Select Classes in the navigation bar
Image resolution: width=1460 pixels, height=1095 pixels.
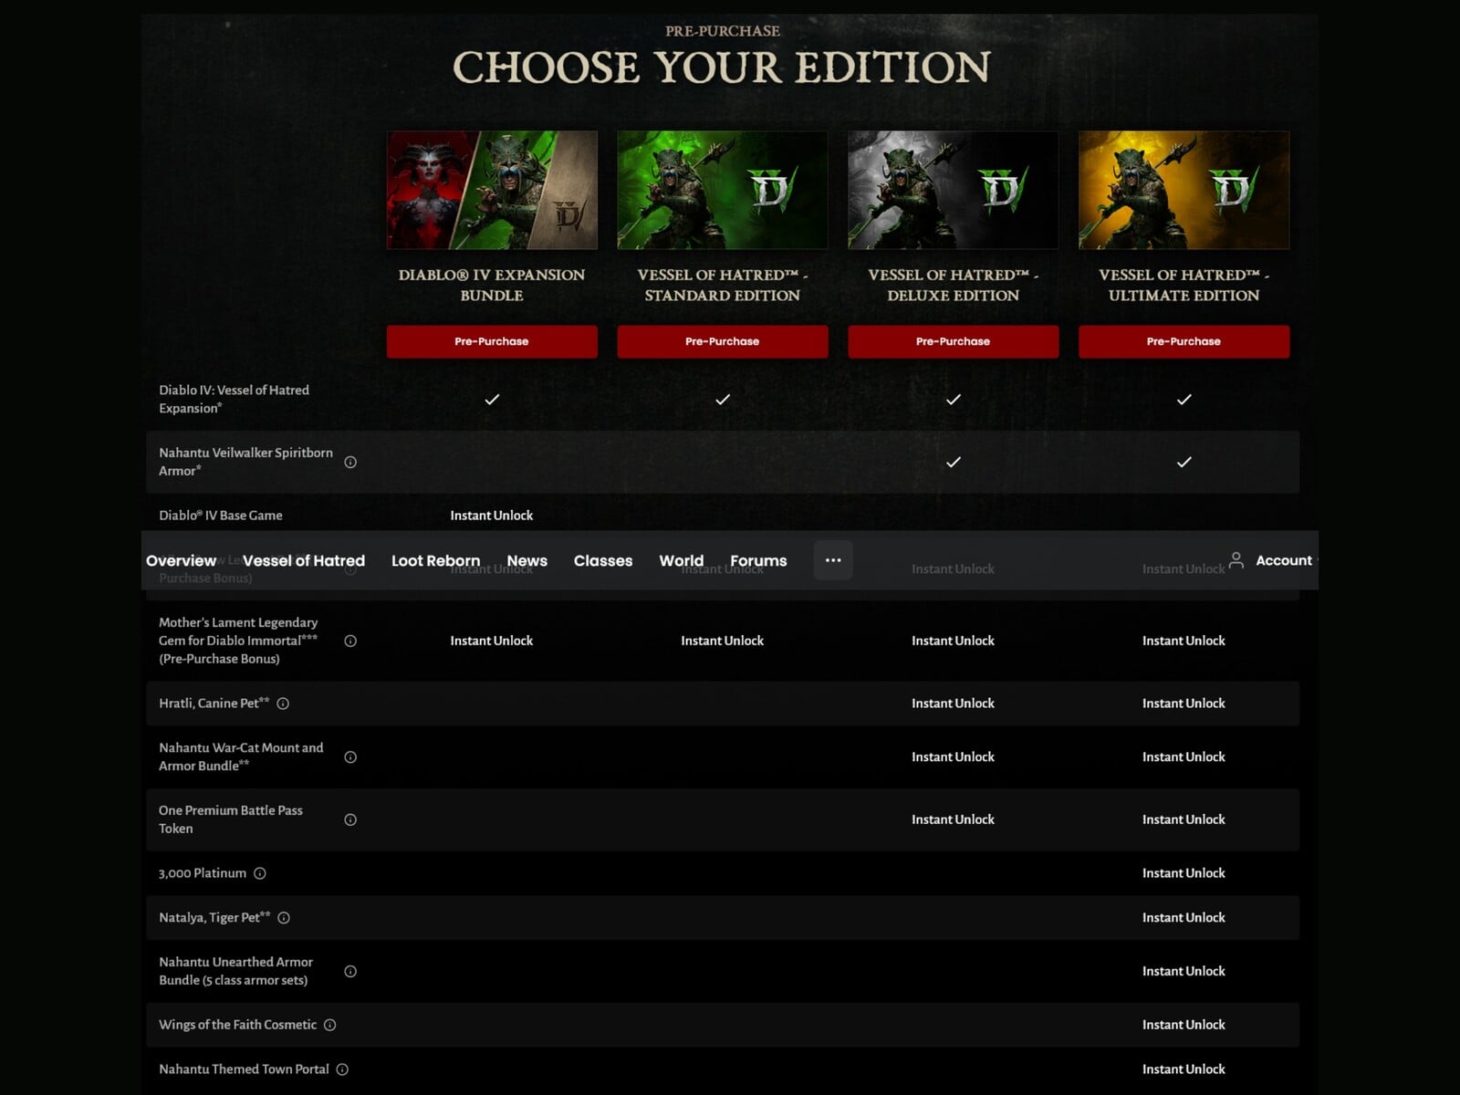pos(603,561)
